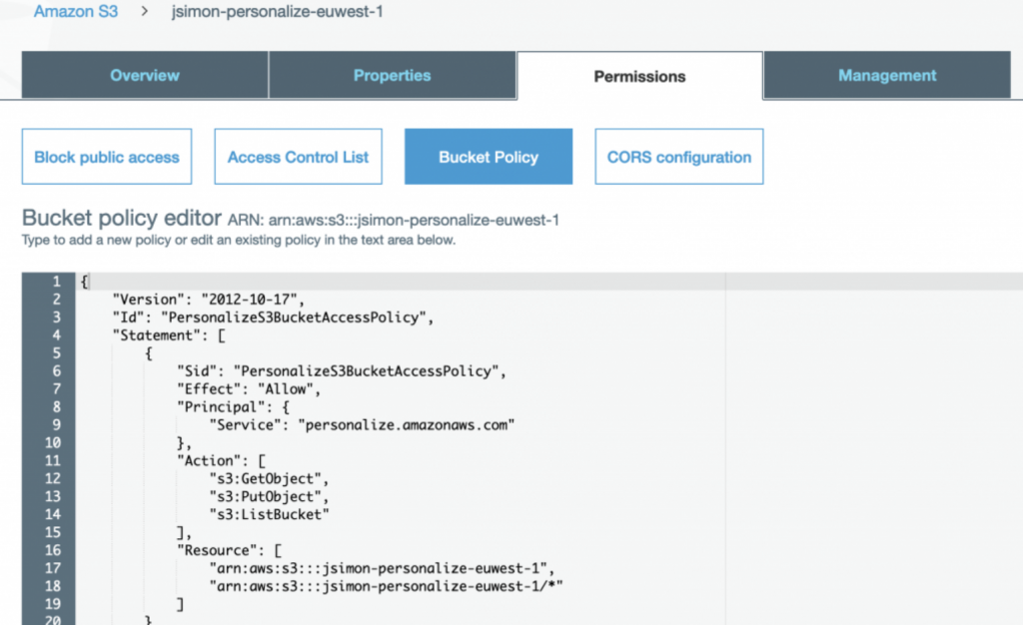Click the "Effect": "Allow" line in editor

tap(249, 389)
